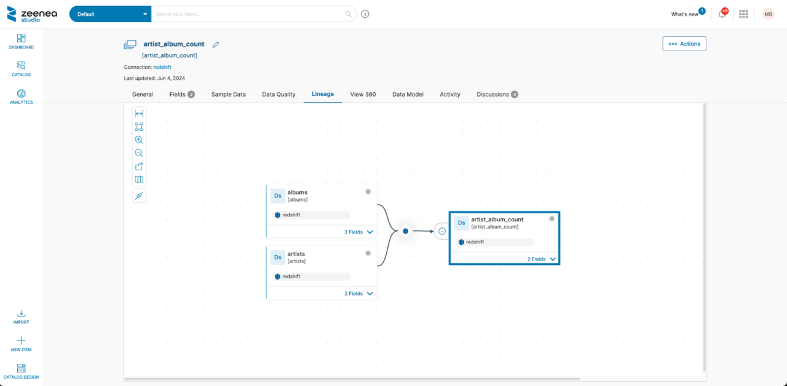Open the Default workspace dropdown
Screen dimensions: 787x386
(x=109, y=14)
